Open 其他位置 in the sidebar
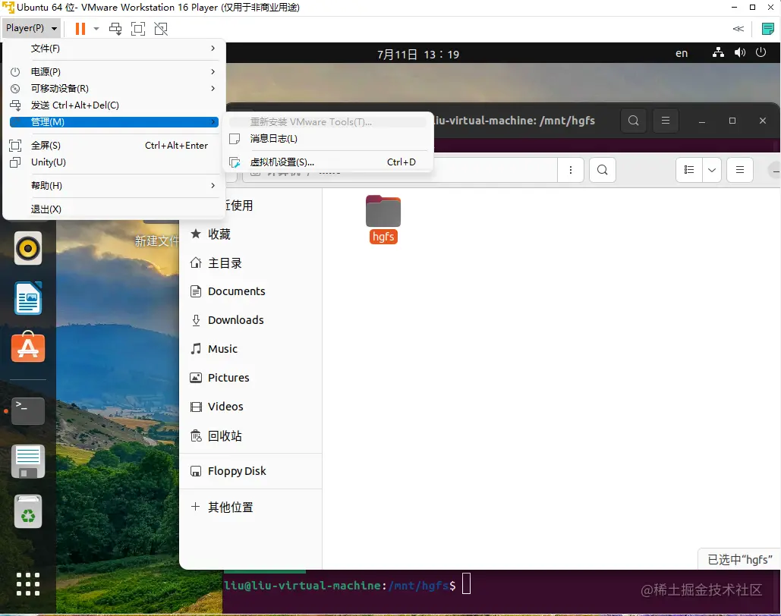Image resolution: width=781 pixels, height=616 pixels. [x=250, y=507]
